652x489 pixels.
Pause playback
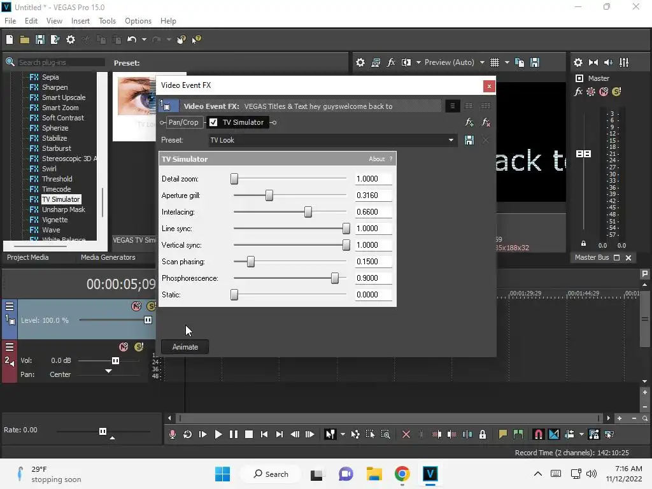tap(234, 434)
